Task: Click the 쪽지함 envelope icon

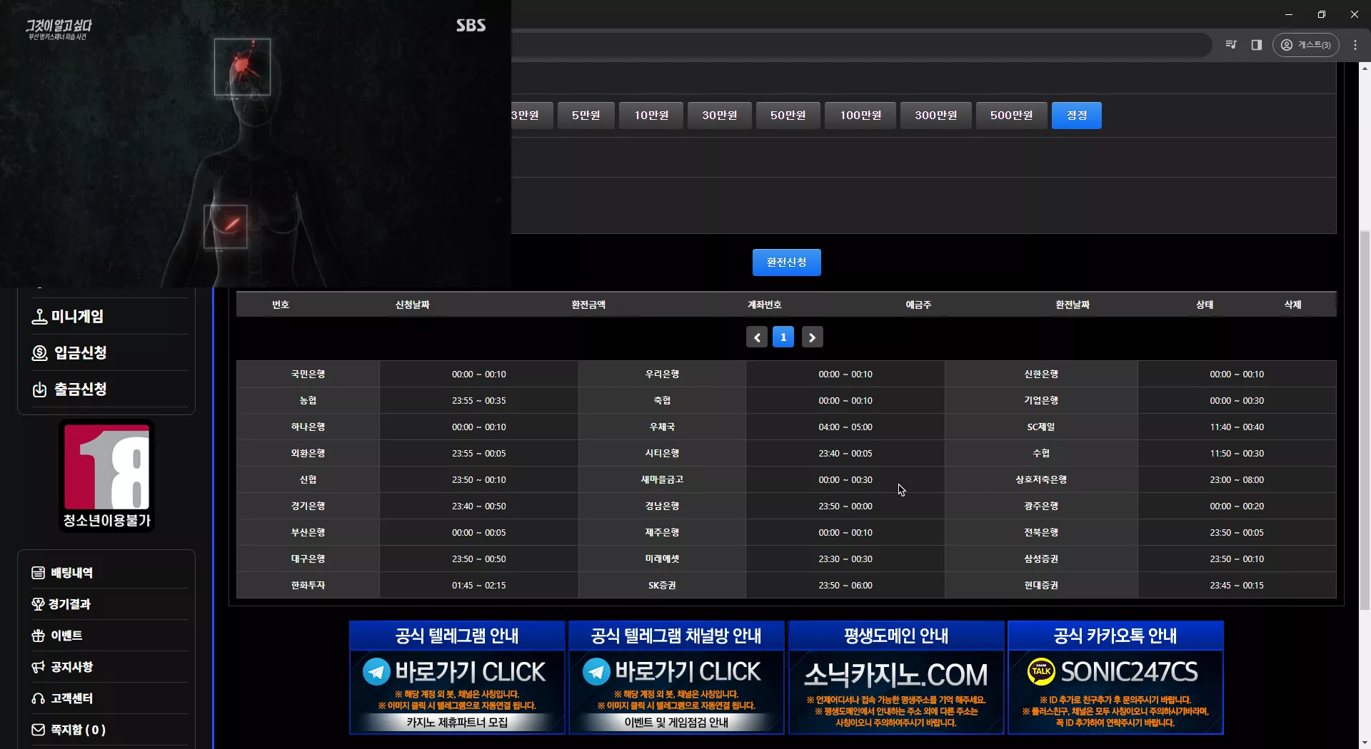Action: pos(39,730)
